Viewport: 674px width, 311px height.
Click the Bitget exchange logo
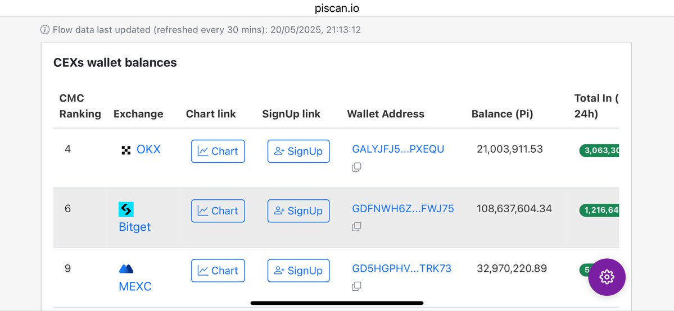click(126, 209)
